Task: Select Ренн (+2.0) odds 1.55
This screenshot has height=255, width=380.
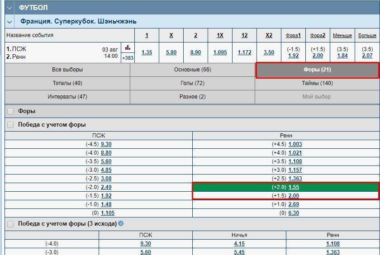Action: click(x=294, y=187)
